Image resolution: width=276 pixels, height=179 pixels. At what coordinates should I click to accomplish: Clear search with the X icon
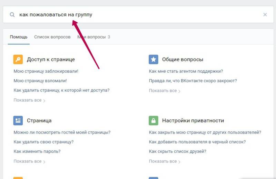[265, 14]
